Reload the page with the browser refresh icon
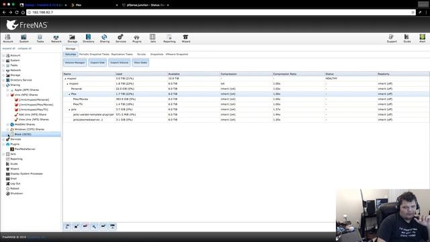This screenshot has width=430, height=242. pos(17,12)
